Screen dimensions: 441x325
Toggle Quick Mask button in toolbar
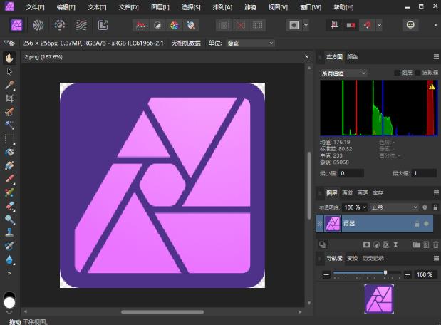[294, 26]
